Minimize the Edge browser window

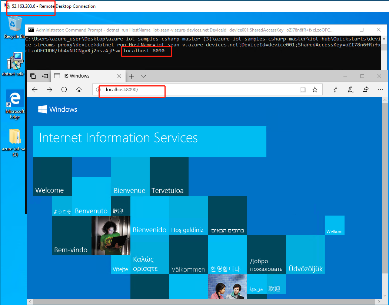pyautogui.click(x=345, y=76)
